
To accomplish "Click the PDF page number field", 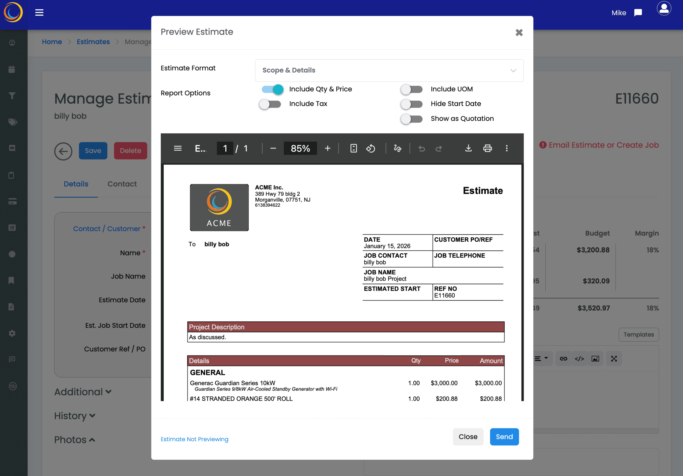I will [225, 148].
